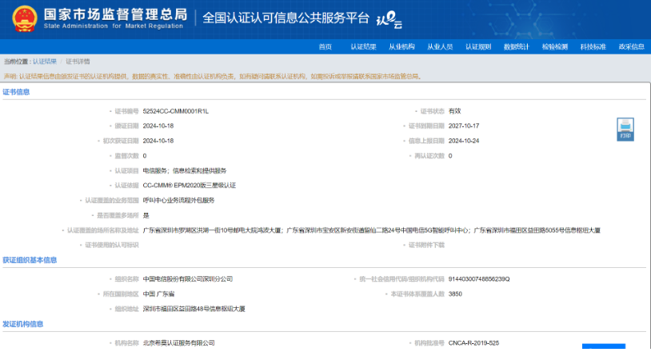Screen dimensions: 651x364
Task: Click the 获证组织基本信息 section heading
Action: [30, 260]
